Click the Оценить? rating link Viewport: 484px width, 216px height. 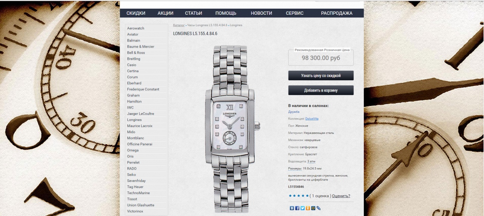click(x=341, y=196)
